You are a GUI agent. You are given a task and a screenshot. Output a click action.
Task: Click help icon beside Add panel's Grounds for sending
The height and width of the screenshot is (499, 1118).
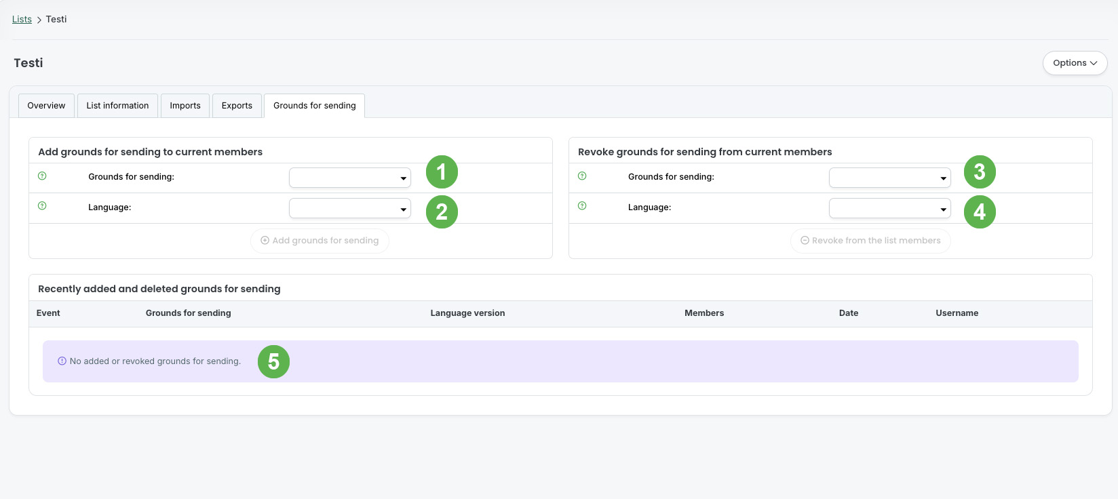pyautogui.click(x=42, y=176)
